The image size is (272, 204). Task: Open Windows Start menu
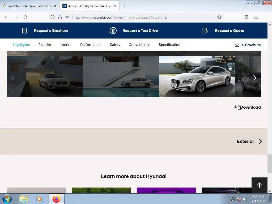tap(7, 199)
